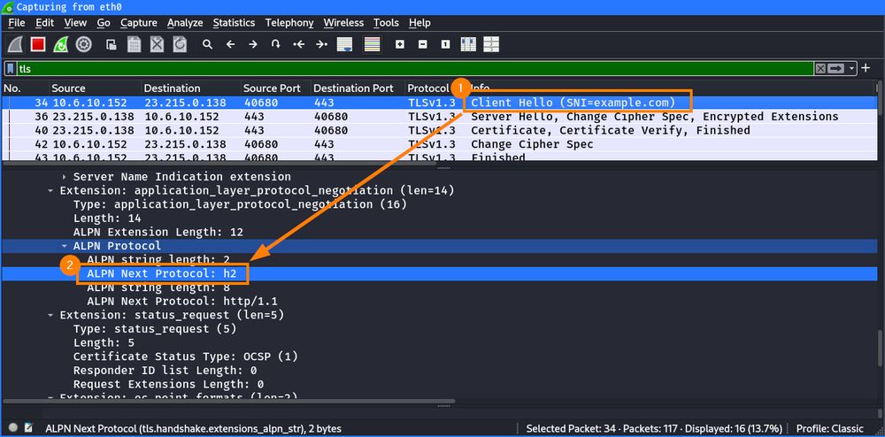Jump to last packet icon
Image resolution: width=885 pixels, height=437 pixels.
(321, 44)
